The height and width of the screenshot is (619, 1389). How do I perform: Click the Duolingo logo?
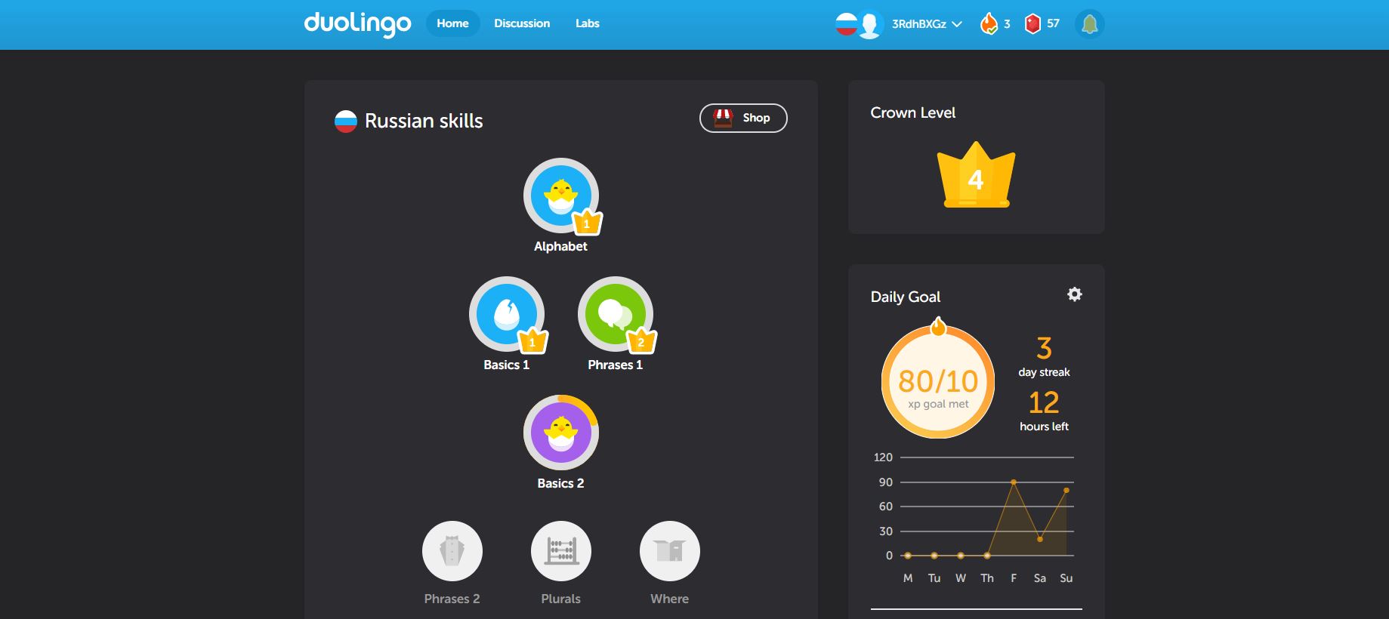(x=357, y=23)
